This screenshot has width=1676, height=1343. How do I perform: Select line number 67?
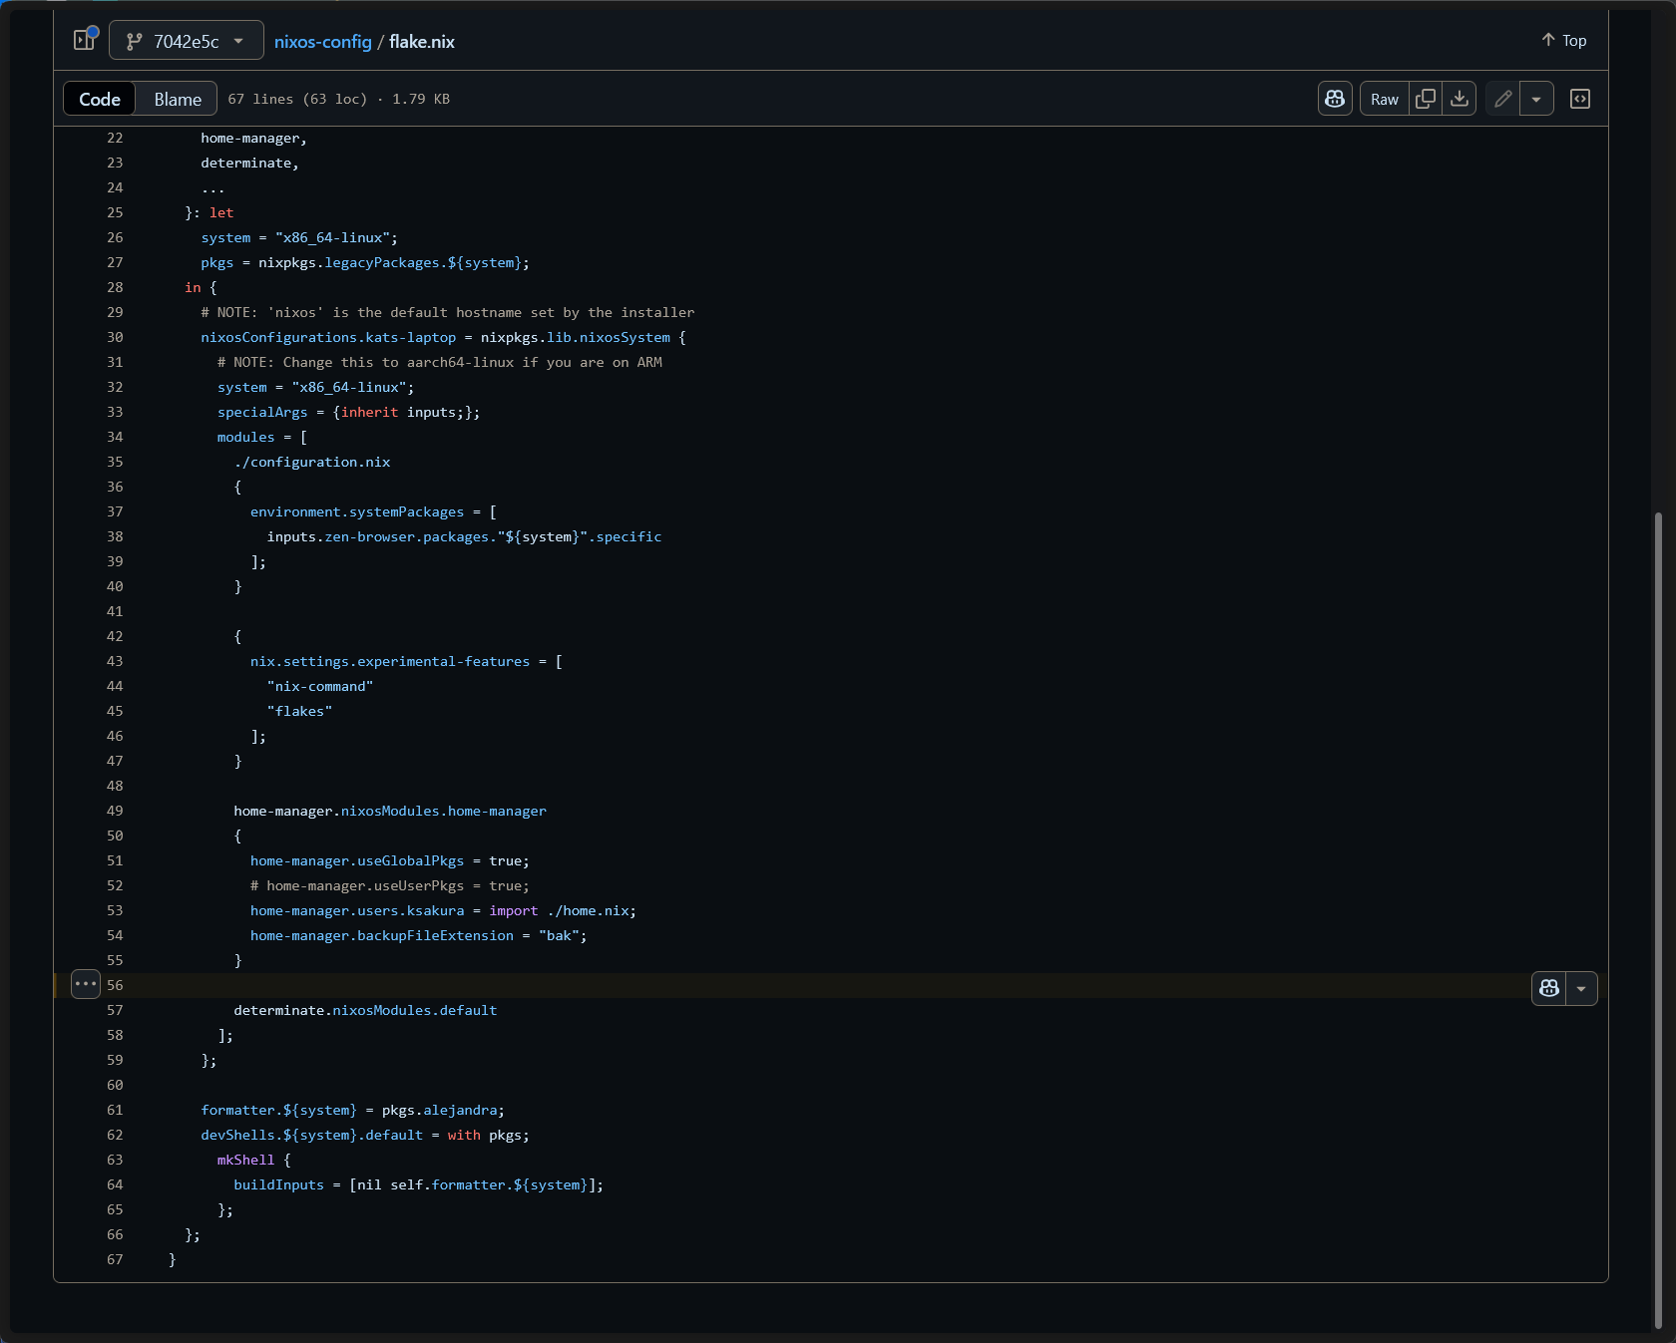[x=115, y=1259]
